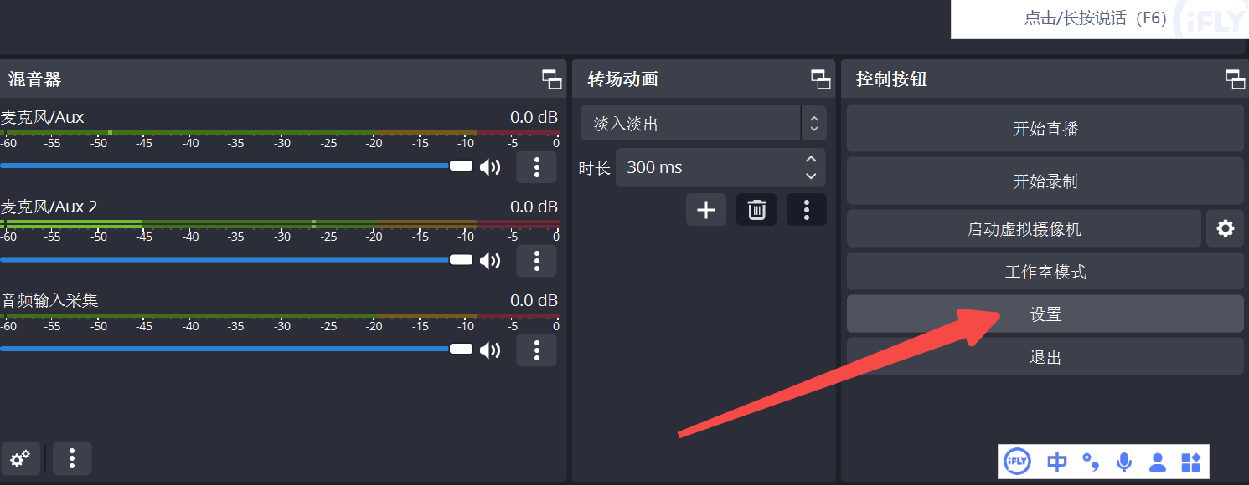Click the iFLY logo in toolbar
1249x485 pixels.
tap(1017, 461)
